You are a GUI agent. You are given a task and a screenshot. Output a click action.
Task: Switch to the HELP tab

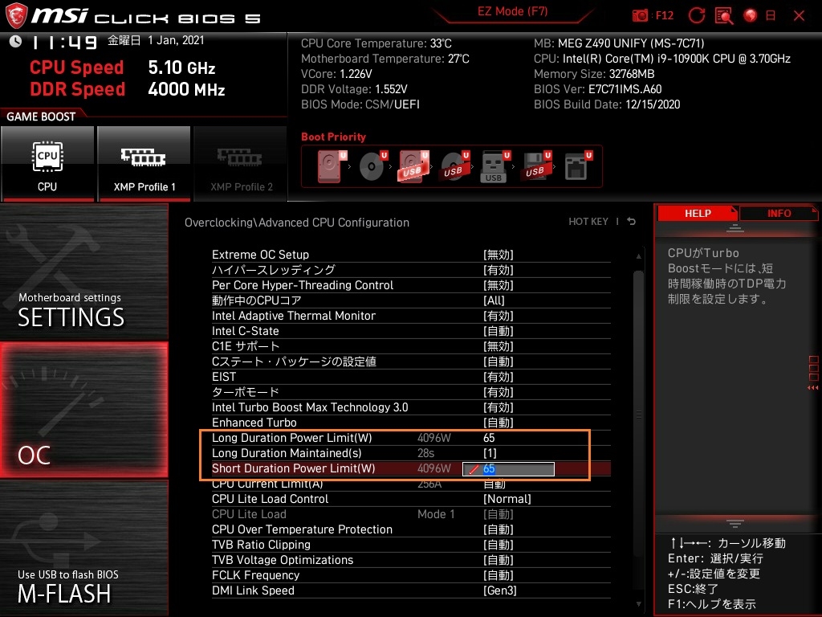pos(698,214)
